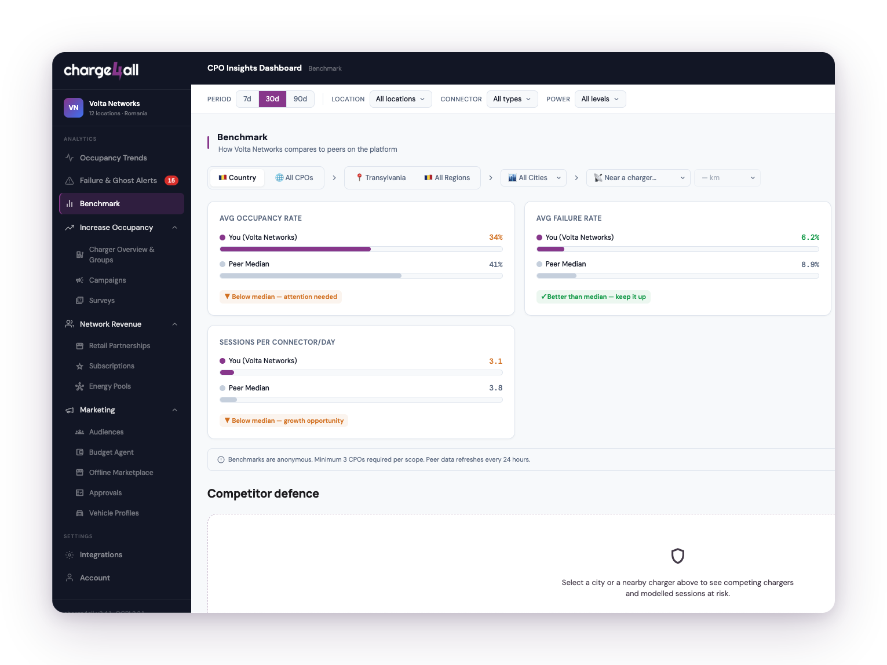Open Integrations settings

click(x=122, y=555)
